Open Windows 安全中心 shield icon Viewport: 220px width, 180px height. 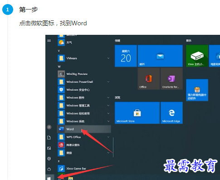(61, 90)
